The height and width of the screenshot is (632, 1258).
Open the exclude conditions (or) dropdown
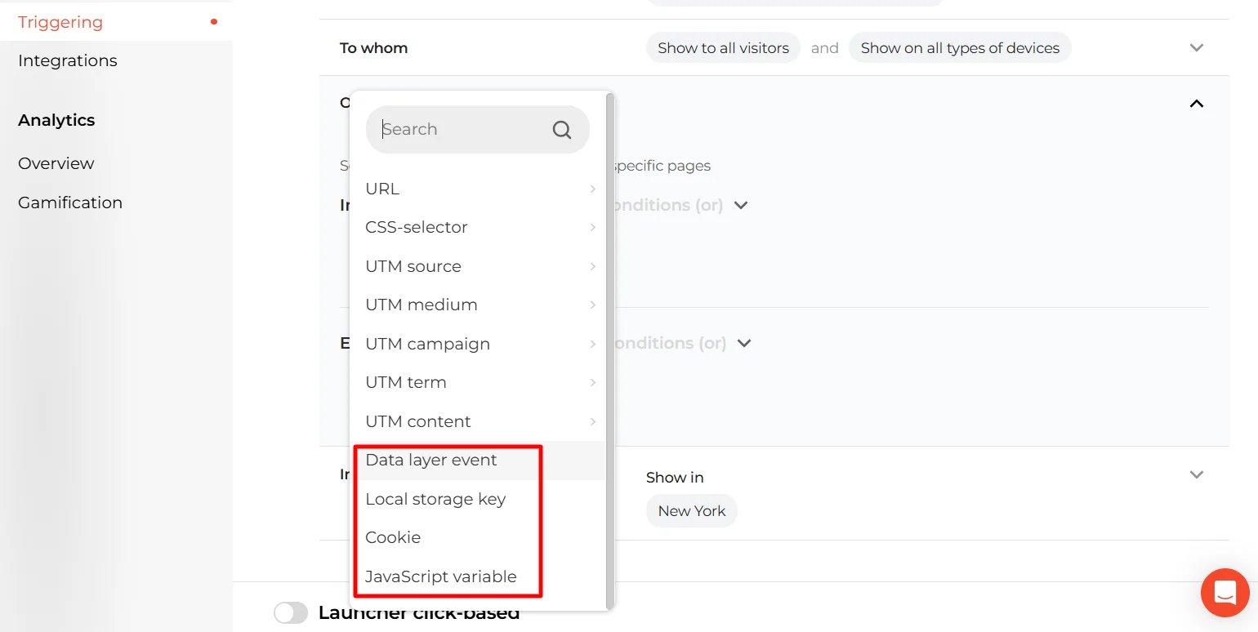tap(743, 344)
